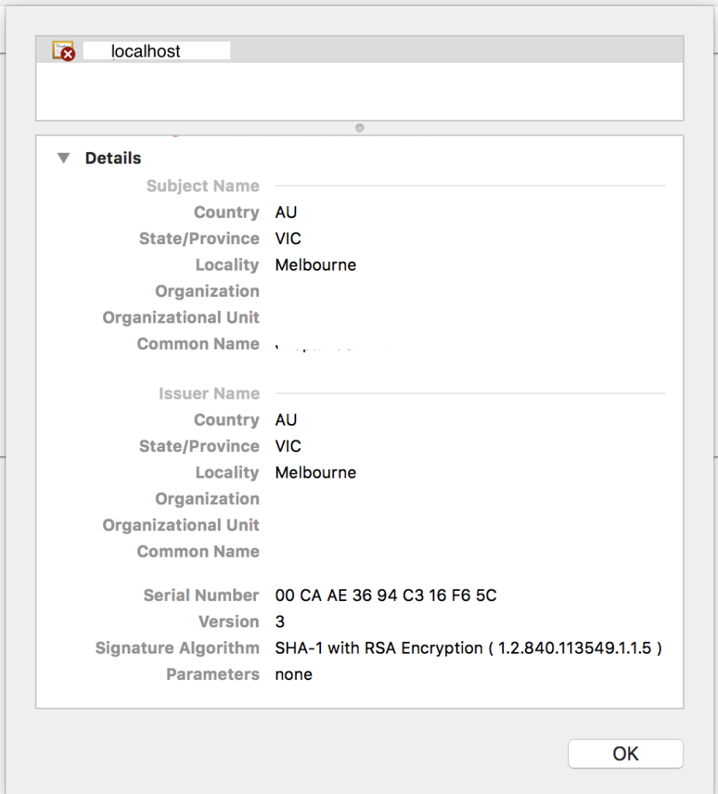Select the subject Locality value Melbourne
Screen dimensions: 718x794
pos(315,264)
